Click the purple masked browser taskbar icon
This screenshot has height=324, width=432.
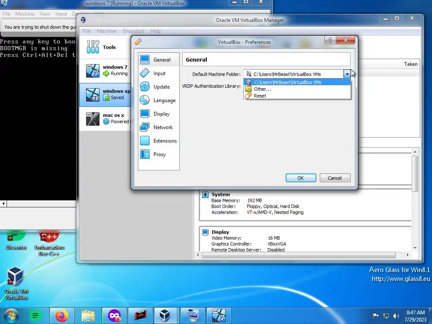click(x=114, y=316)
